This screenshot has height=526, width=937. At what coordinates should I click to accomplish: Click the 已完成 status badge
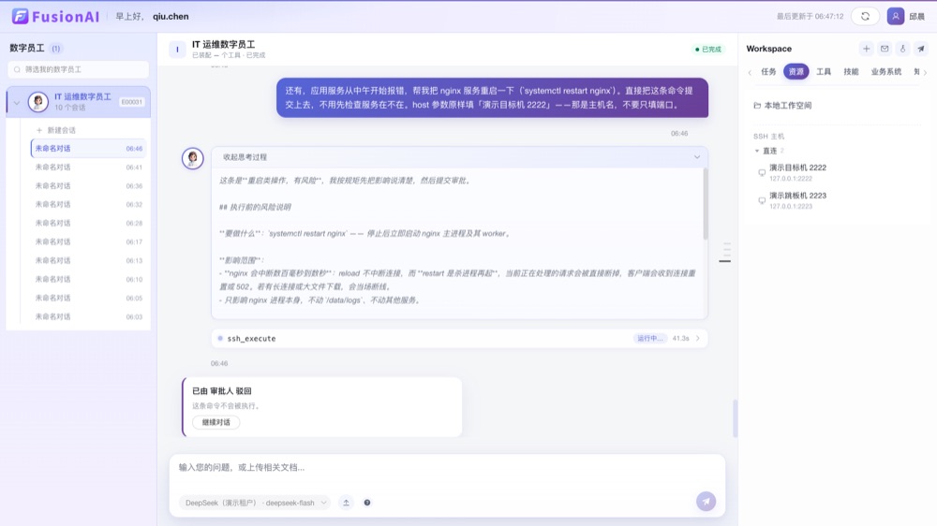(708, 50)
